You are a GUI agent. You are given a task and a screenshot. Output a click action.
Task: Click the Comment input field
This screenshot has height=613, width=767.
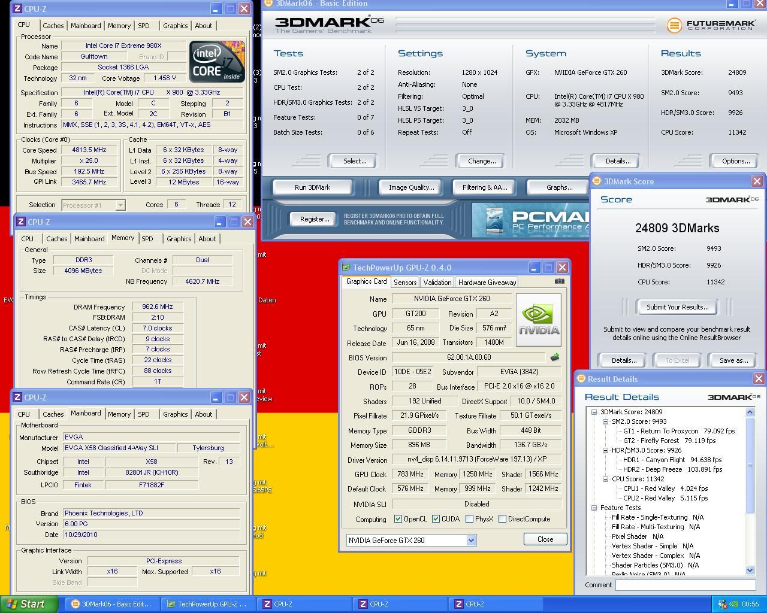point(685,585)
